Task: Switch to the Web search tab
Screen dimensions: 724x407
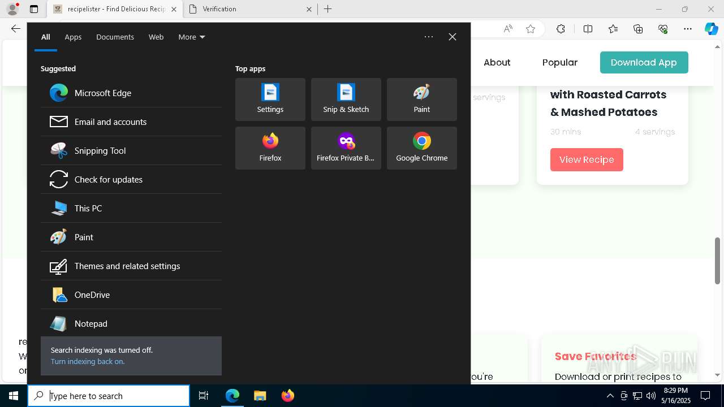Action: click(156, 37)
